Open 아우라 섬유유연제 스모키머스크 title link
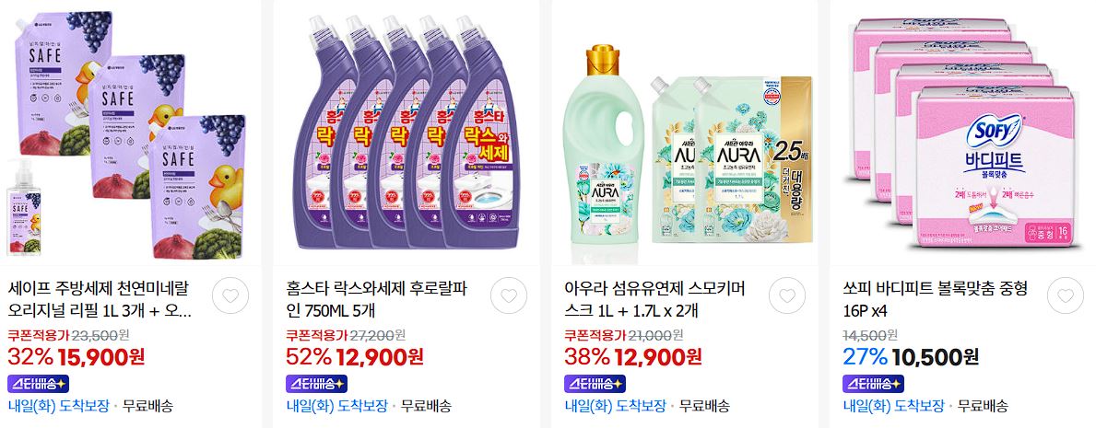This screenshot has width=1096, height=428. tap(656, 299)
